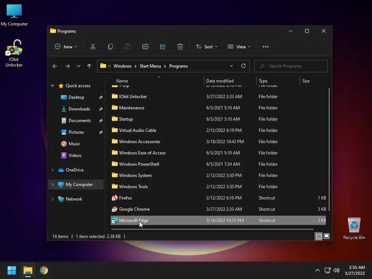
Task: Expand the Network tree node
Action: 52,199
